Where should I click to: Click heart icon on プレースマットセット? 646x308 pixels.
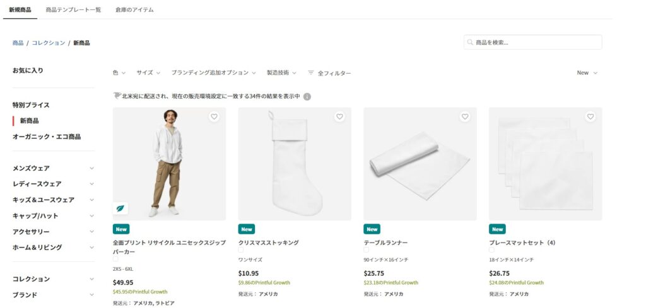point(590,117)
